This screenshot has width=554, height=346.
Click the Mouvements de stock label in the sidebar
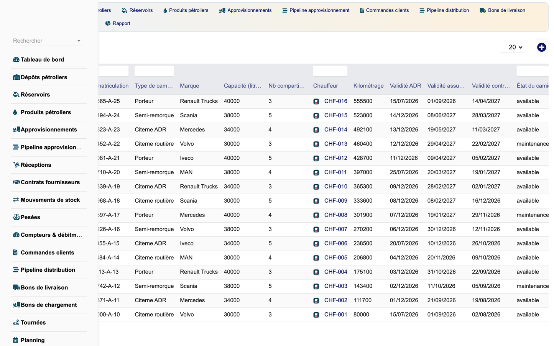click(x=50, y=200)
